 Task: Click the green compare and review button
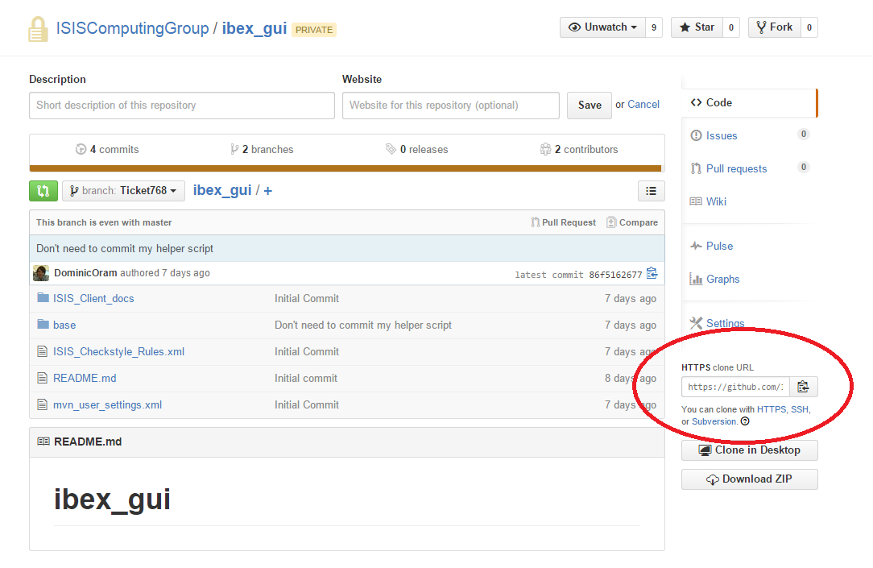point(43,191)
